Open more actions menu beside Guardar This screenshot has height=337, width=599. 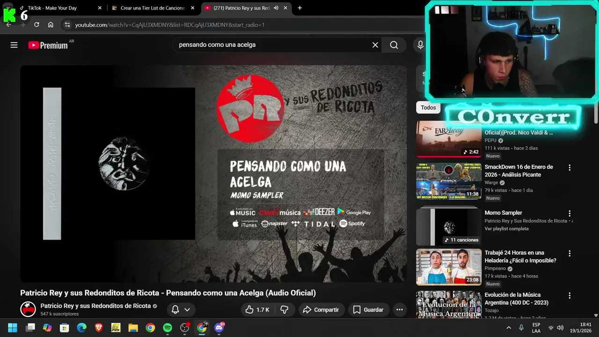coord(399,309)
